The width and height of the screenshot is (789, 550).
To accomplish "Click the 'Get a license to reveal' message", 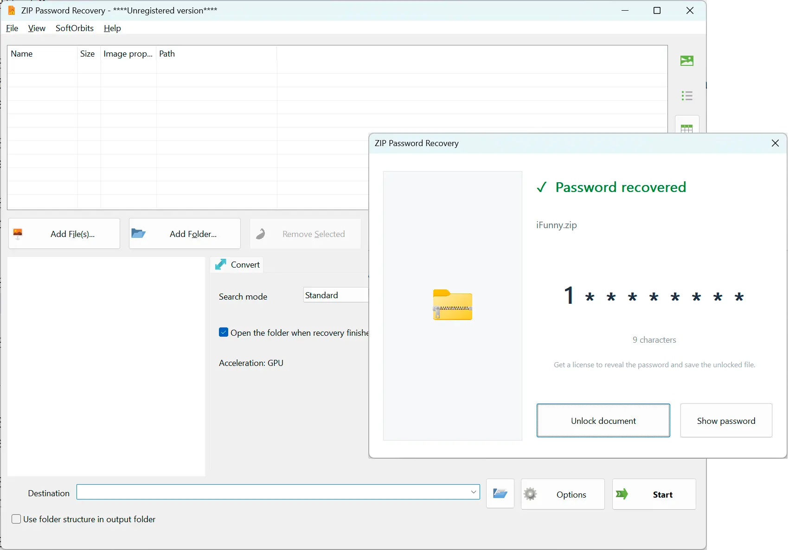I will pos(654,365).
